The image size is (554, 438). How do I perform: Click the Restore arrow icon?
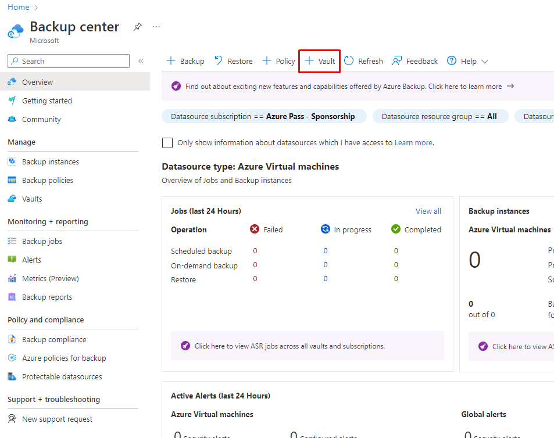coord(219,61)
